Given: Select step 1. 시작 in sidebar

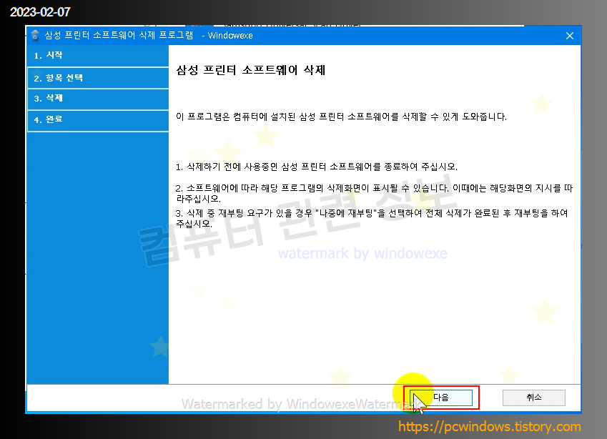Looking at the screenshot, I should pyautogui.click(x=98, y=55).
